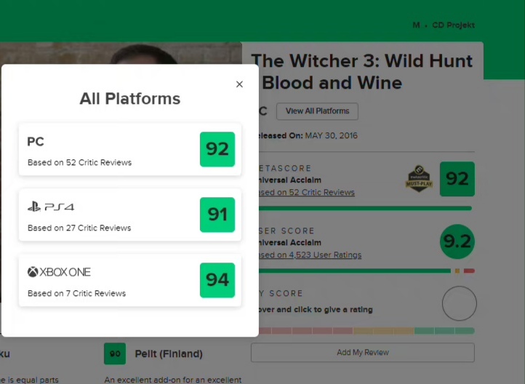Close the All Platforms popup
Screen dimensions: 525x384
click(x=239, y=84)
